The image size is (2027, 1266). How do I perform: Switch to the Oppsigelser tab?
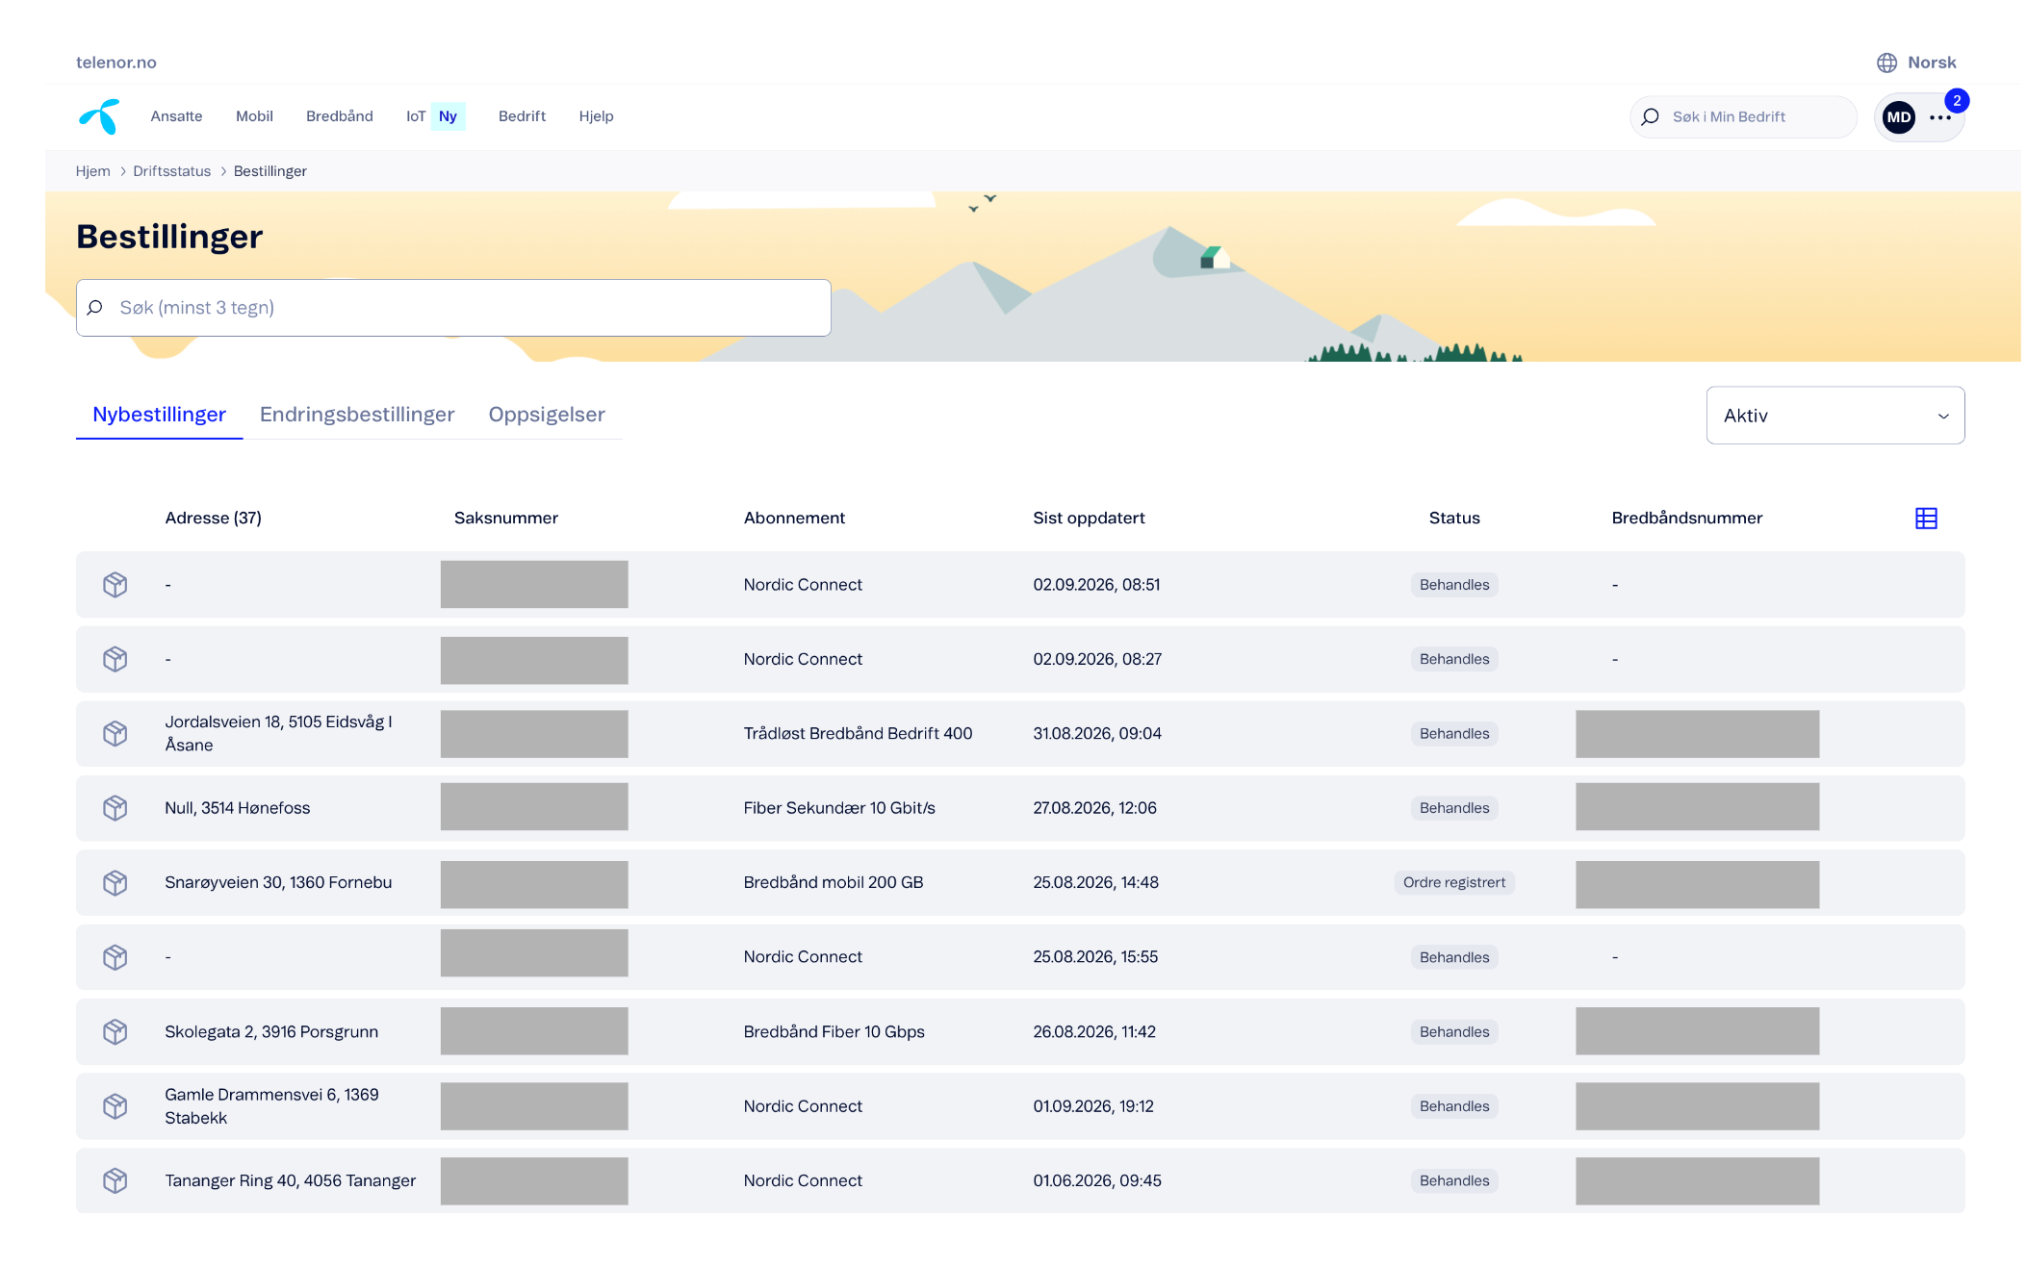click(x=547, y=415)
